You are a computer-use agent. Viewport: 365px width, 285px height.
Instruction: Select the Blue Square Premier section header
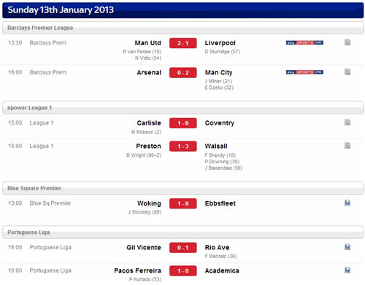(x=183, y=188)
